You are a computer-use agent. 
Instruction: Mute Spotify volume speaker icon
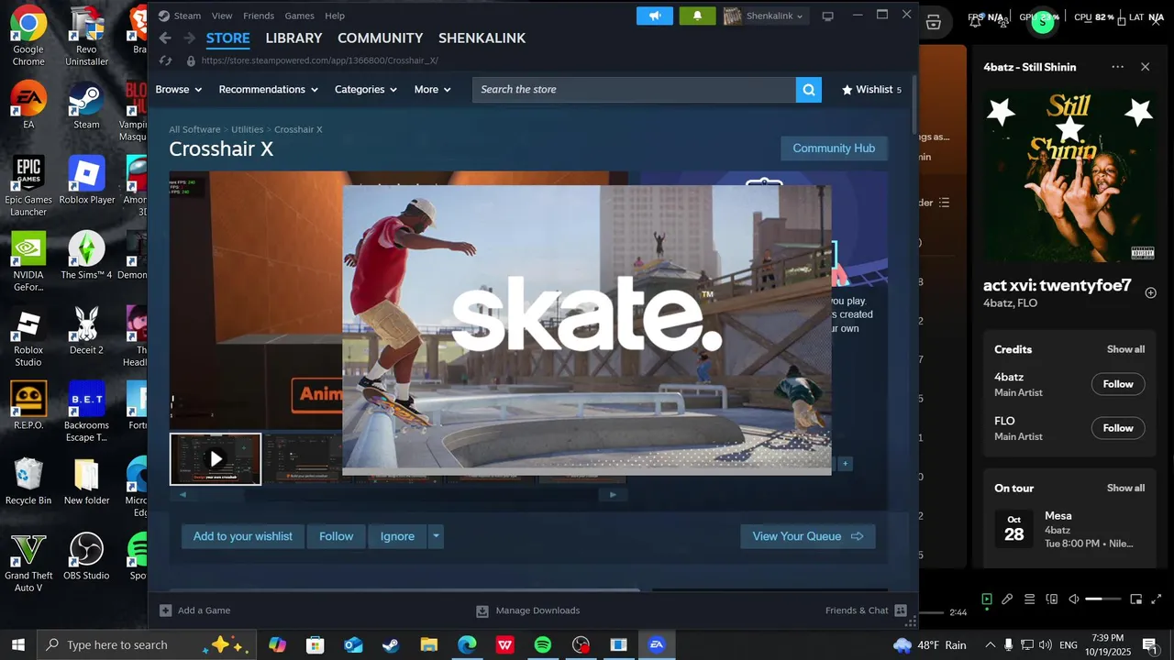(x=1074, y=599)
